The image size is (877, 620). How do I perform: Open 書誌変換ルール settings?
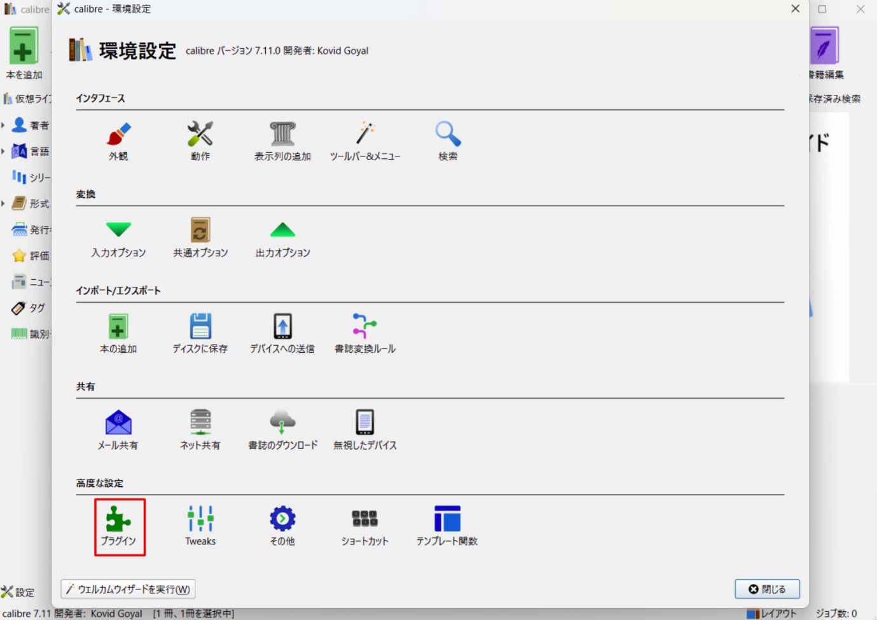[365, 334]
